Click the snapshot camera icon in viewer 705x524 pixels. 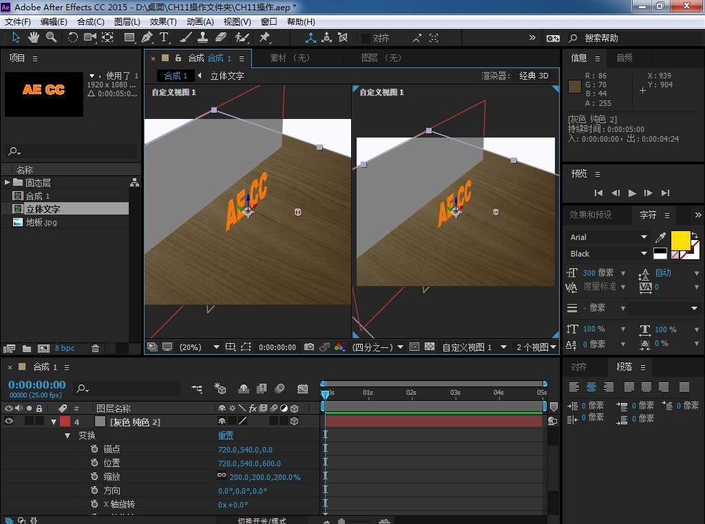(x=309, y=347)
